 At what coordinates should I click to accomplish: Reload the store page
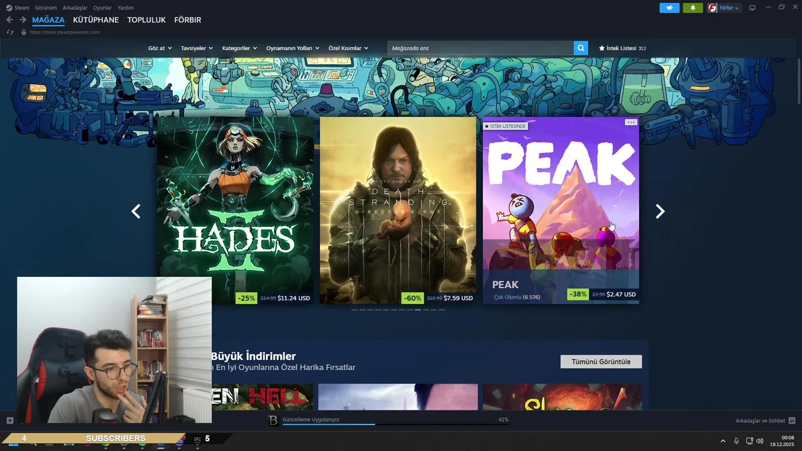[x=9, y=32]
